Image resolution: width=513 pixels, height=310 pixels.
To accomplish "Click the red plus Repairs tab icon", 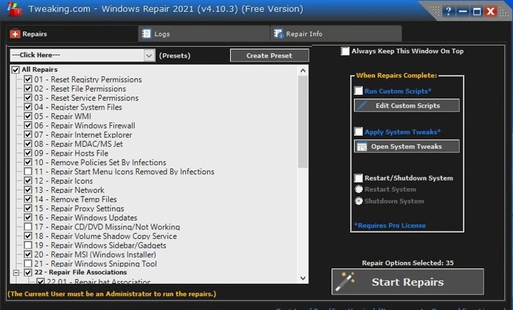I will coord(15,34).
